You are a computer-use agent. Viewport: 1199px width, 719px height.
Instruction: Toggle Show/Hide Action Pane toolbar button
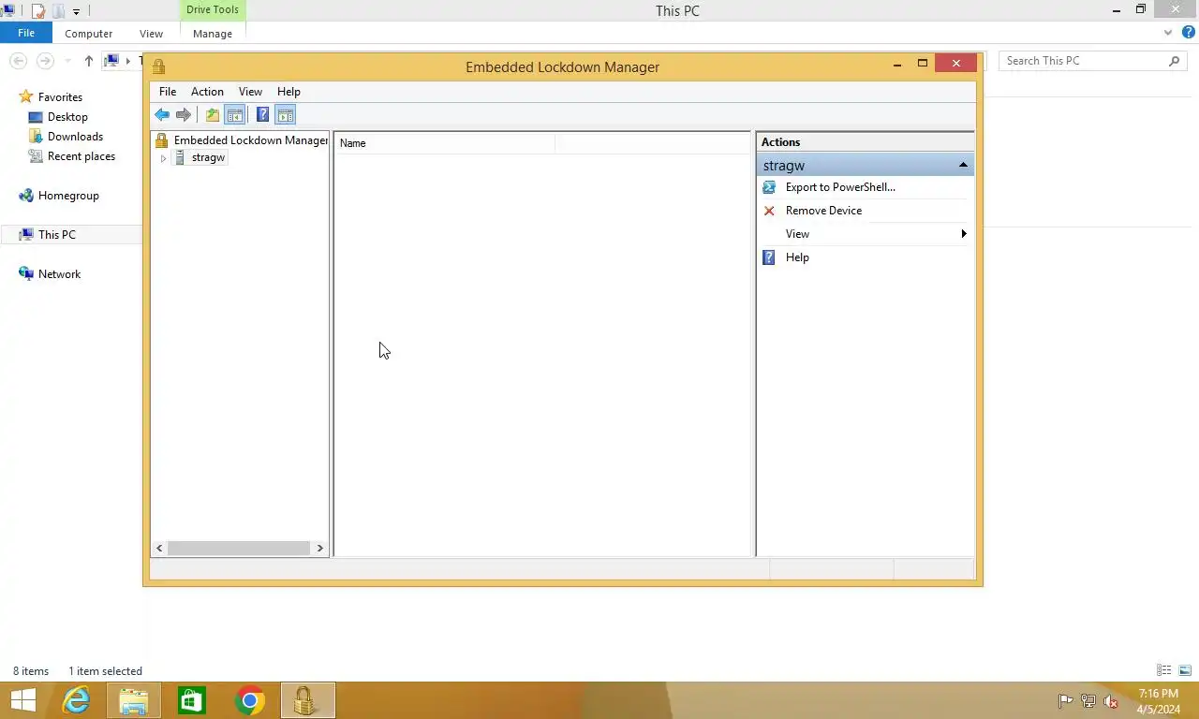click(x=286, y=115)
